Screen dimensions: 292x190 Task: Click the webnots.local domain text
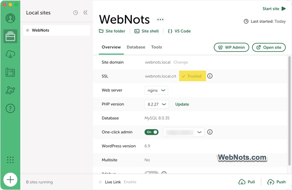coord(158,62)
